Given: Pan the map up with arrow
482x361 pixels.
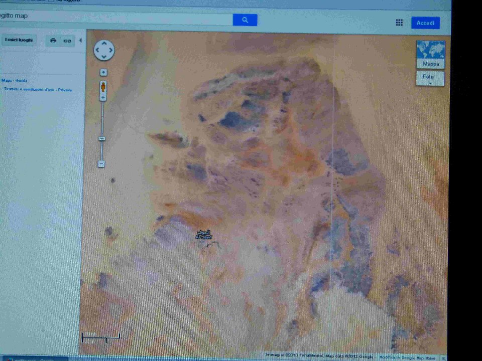Looking at the screenshot, I should [x=104, y=43].
